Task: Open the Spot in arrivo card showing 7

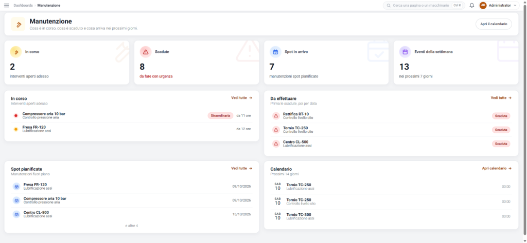Action: [326, 63]
